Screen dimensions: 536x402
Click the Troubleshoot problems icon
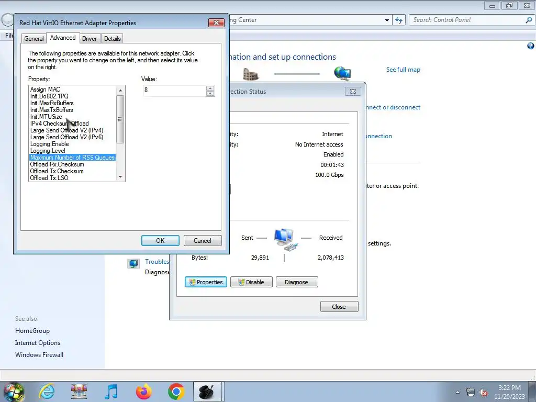coord(133,264)
